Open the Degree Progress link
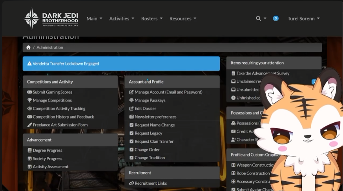 (x=47, y=150)
